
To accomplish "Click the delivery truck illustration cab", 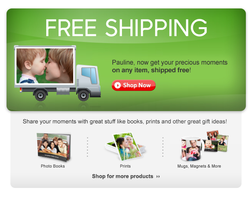I will (88, 80).
